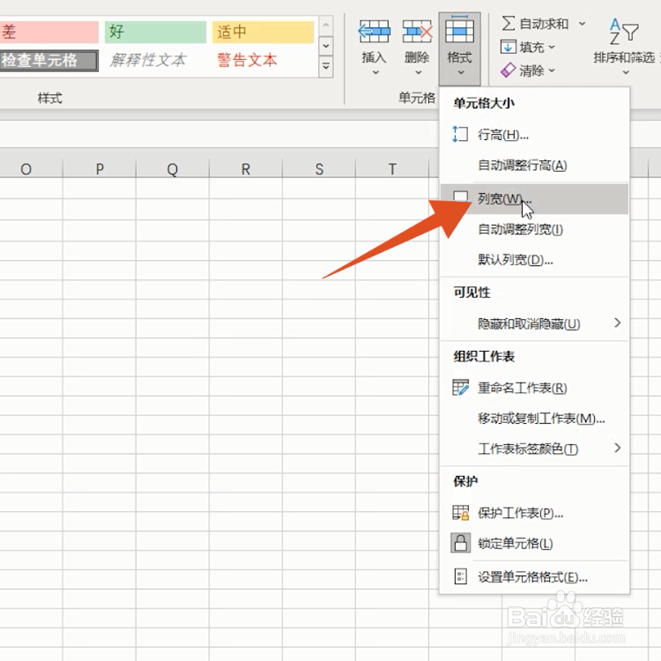The height and width of the screenshot is (661, 661).
Task: Apply the 适中 (Neutral) cell style
Action: tap(263, 32)
